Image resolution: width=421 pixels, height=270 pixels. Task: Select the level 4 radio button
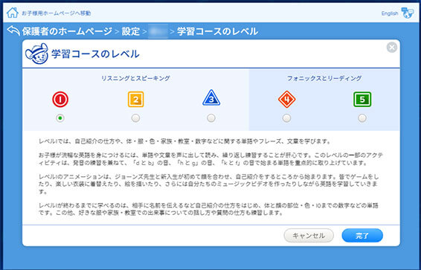287,118
